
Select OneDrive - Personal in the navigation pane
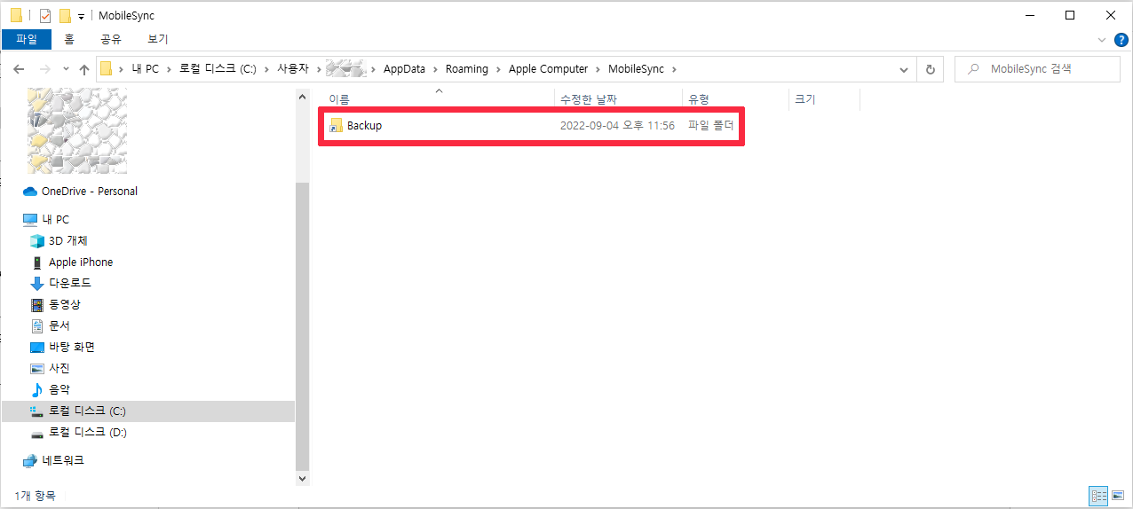click(80, 192)
